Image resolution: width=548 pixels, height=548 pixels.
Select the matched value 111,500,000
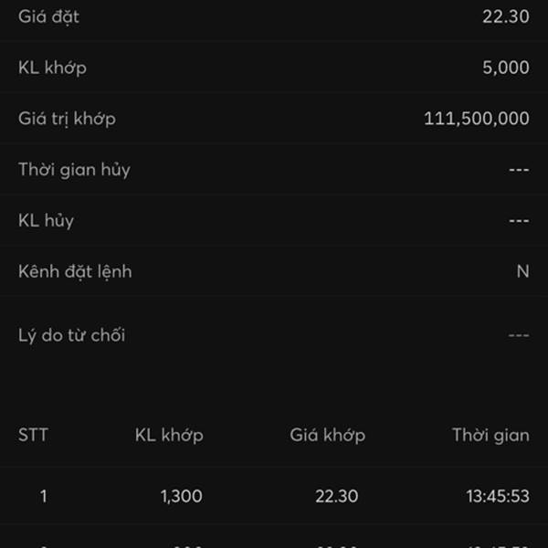tap(477, 119)
